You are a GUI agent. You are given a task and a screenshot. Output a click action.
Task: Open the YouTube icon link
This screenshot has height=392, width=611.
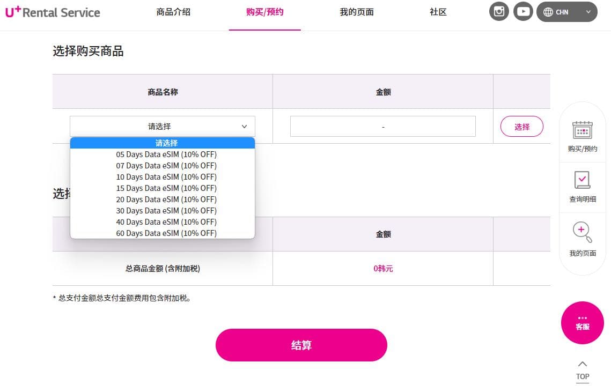[x=523, y=11]
